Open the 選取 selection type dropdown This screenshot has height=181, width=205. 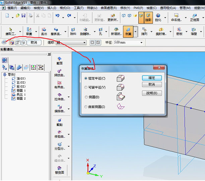pos(84,42)
